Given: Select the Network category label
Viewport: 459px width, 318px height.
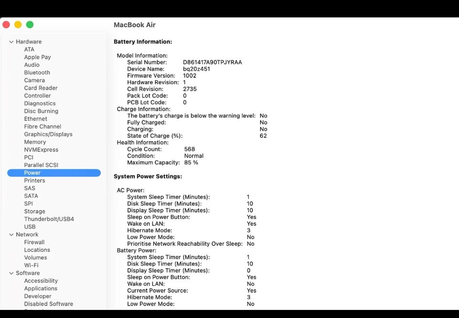Looking at the screenshot, I should [27, 235].
